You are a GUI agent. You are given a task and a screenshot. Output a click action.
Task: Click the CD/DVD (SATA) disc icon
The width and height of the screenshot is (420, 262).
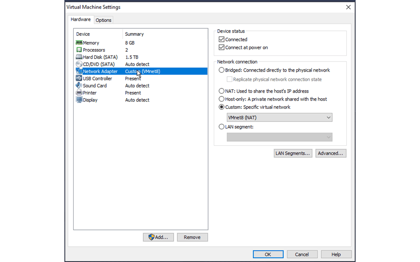pos(79,64)
